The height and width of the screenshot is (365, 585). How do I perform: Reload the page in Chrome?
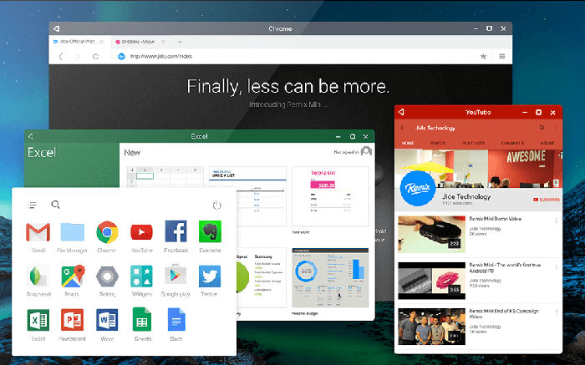click(x=95, y=56)
